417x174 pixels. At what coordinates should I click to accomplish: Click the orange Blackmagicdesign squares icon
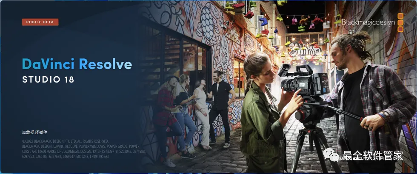tap(400, 23)
